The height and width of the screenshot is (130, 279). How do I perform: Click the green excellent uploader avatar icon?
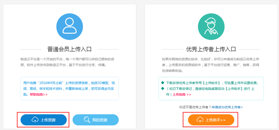tap(211, 27)
